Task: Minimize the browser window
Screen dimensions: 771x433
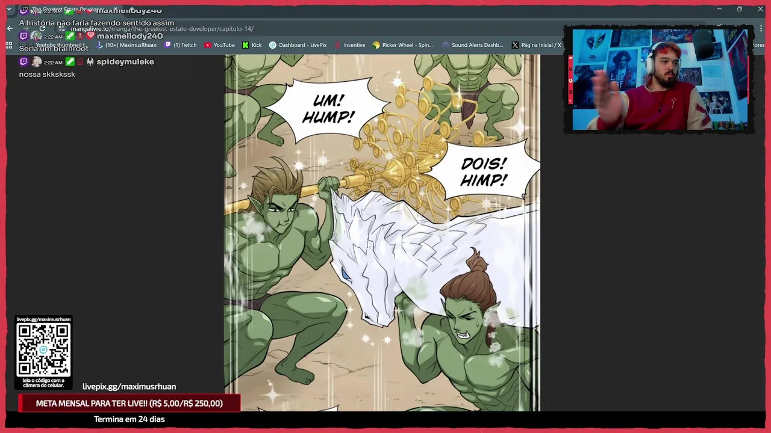Action: [719, 9]
